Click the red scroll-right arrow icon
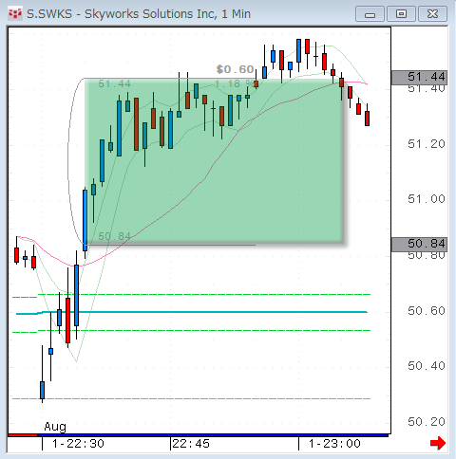Image resolution: width=456 pixels, height=459 pixels. pyautogui.click(x=438, y=443)
